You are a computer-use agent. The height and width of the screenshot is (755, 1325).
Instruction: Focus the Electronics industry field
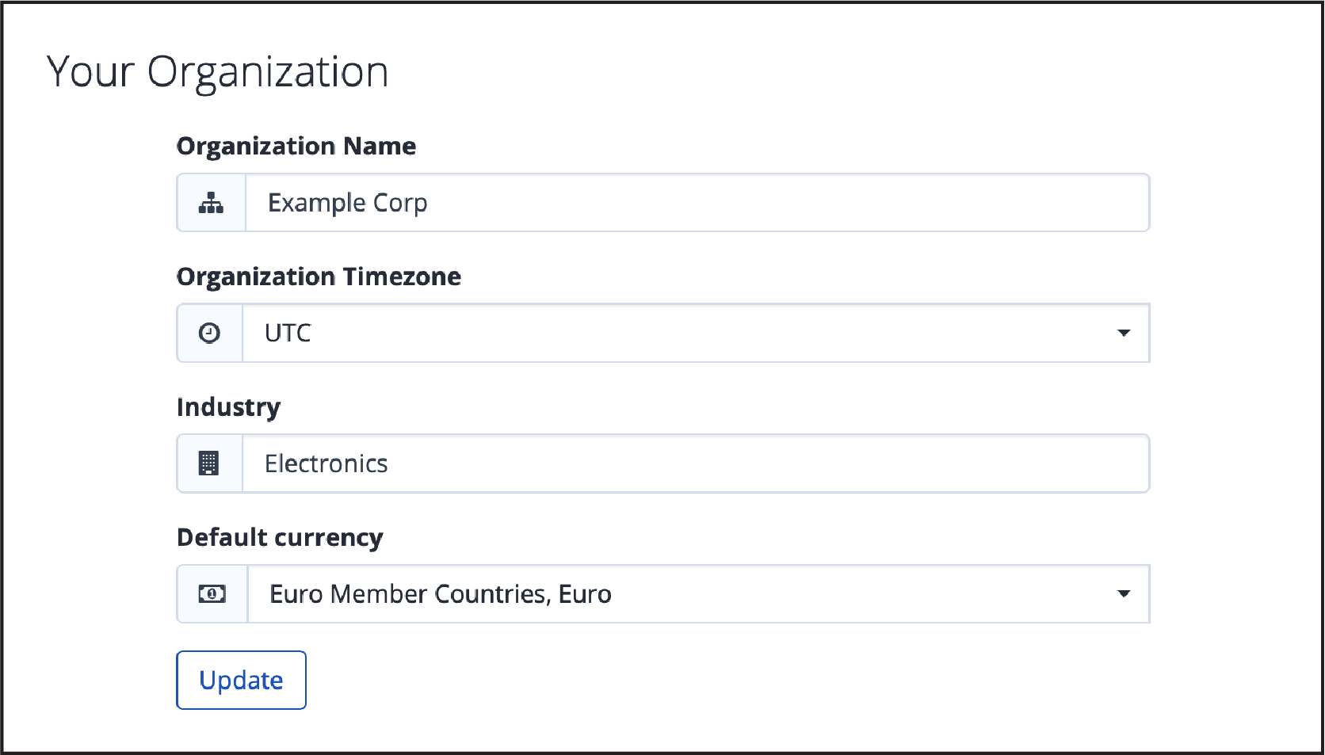tap(696, 463)
